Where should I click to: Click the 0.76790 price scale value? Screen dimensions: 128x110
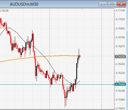pyautogui.click(x=120, y=37)
